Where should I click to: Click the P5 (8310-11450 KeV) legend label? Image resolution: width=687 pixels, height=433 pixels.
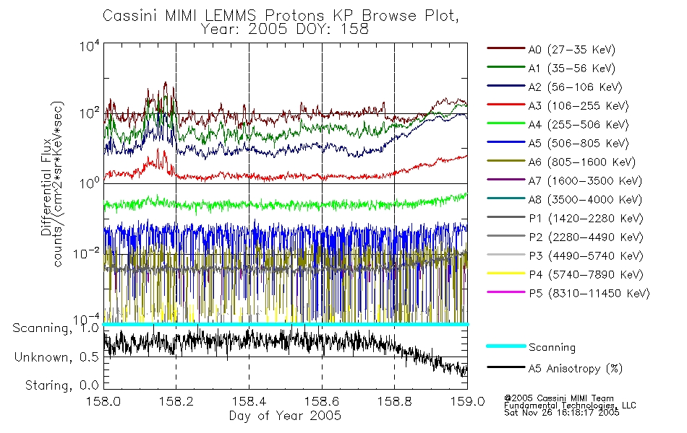point(589,294)
